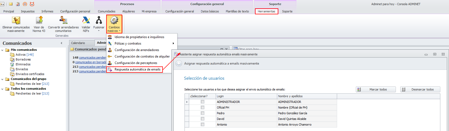
Task: Select Configuración de contratos de alquiler
Action: pos(142,56)
